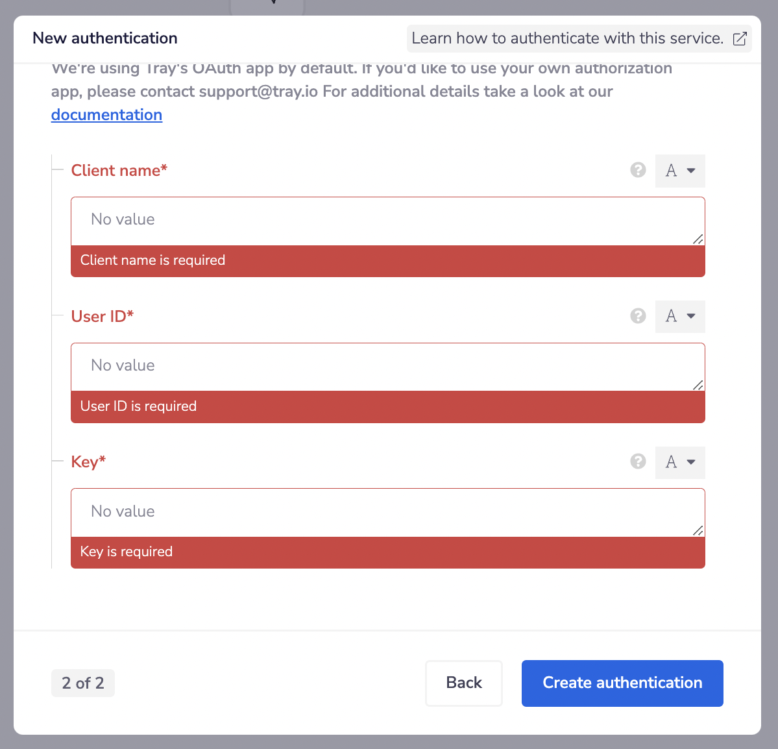Open the documentation hyperlink
This screenshot has width=778, height=749.
[x=106, y=115]
